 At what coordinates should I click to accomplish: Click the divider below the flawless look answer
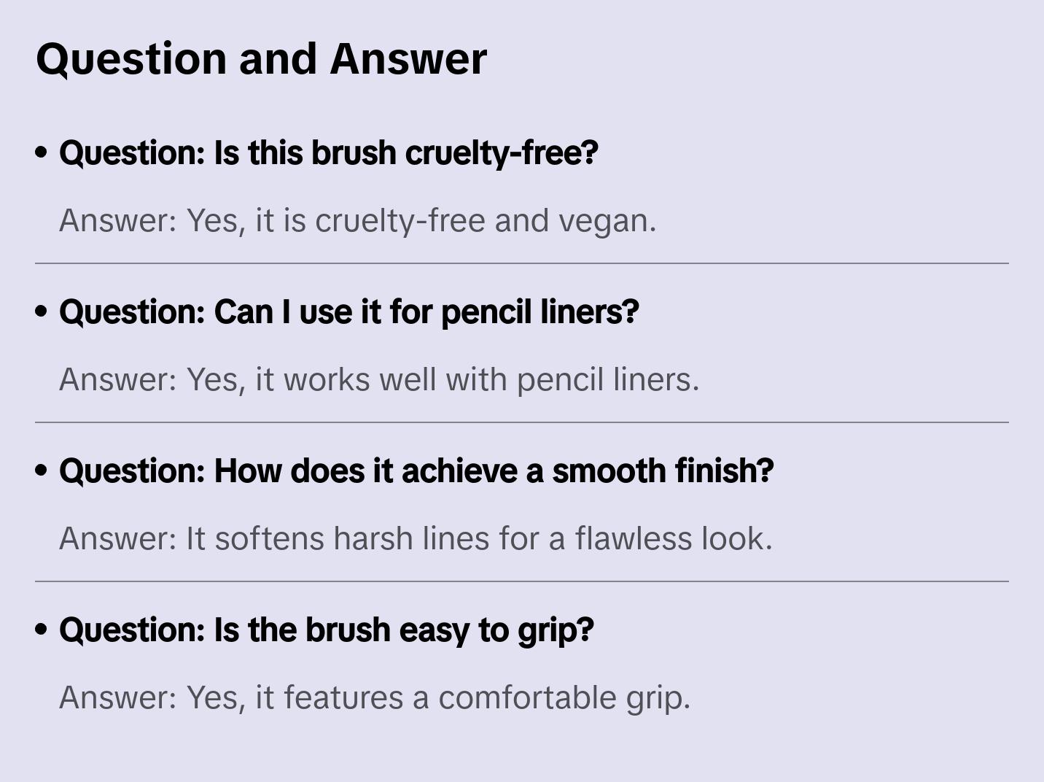(x=521, y=581)
